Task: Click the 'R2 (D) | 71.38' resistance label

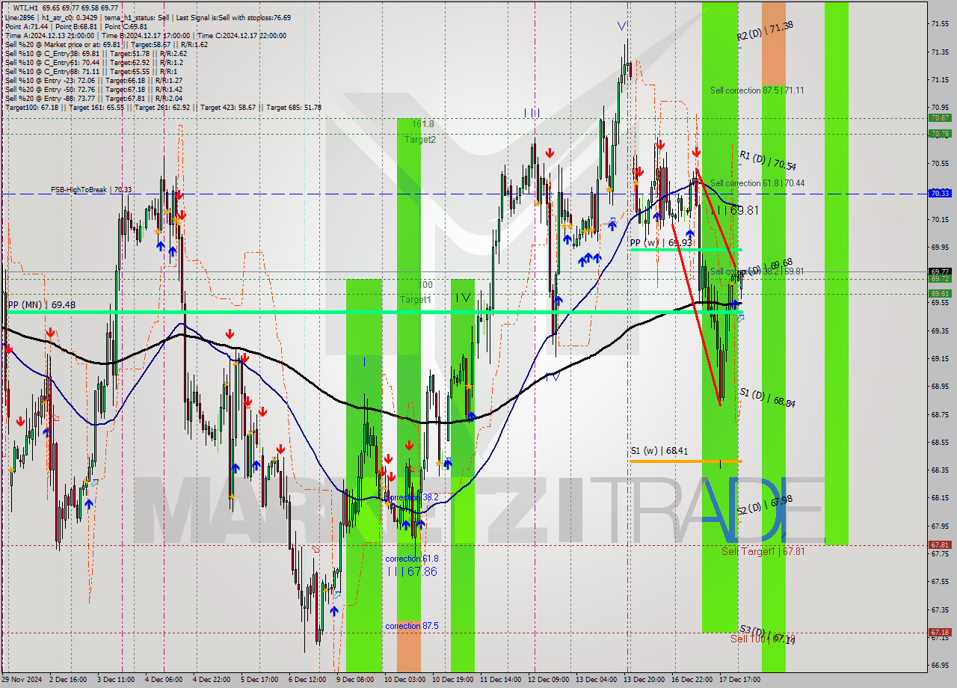Action: (x=764, y=31)
